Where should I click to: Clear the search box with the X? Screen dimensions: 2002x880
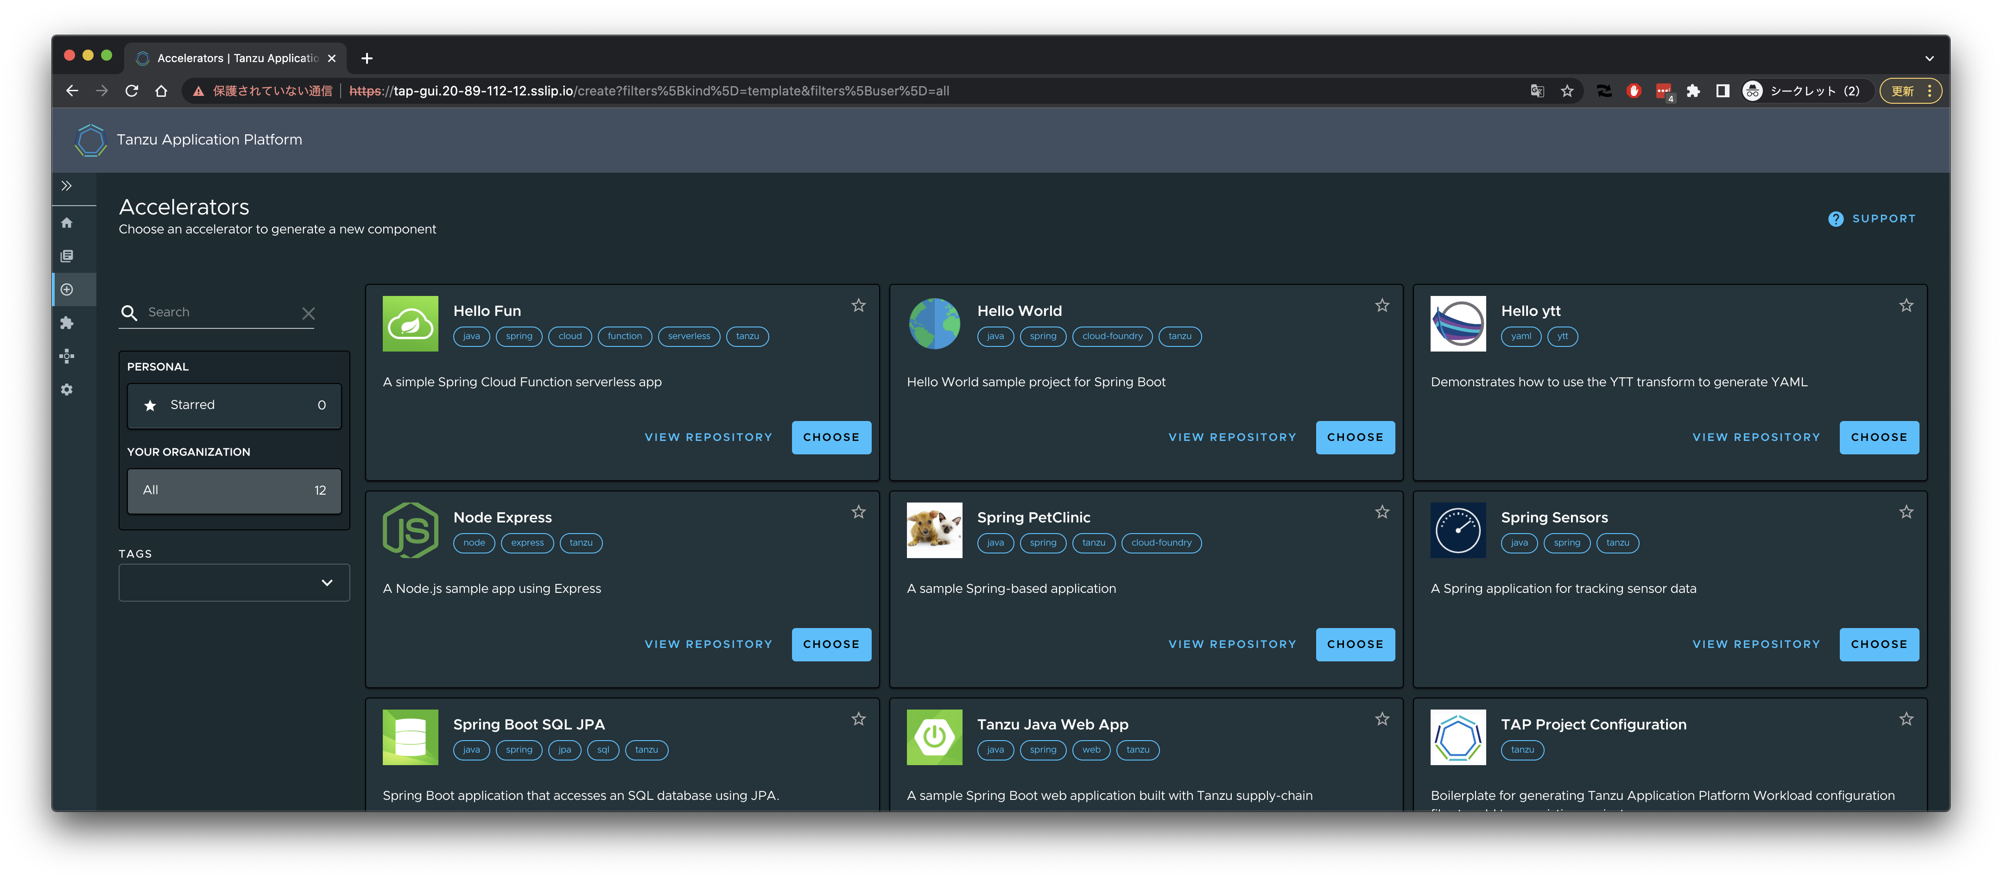pyautogui.click(x=309, y=313)
